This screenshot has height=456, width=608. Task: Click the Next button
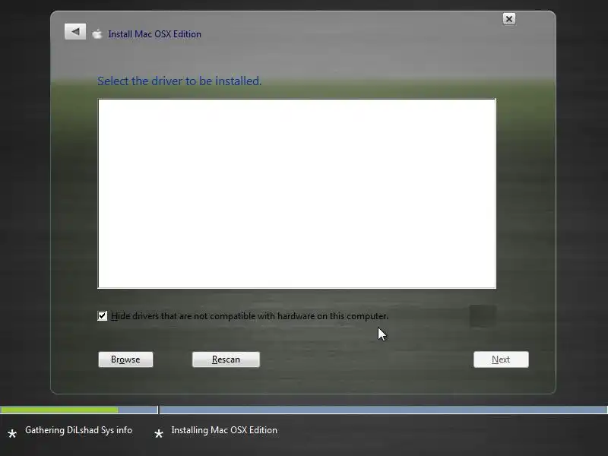[x=501, y=359]
